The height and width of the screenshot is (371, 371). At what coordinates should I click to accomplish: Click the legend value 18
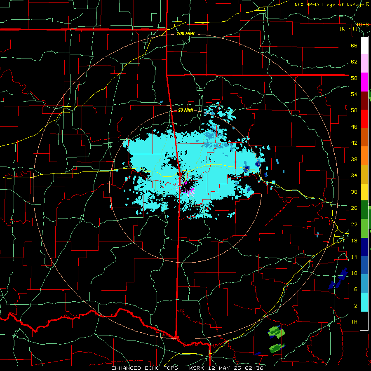pos(354,241)
